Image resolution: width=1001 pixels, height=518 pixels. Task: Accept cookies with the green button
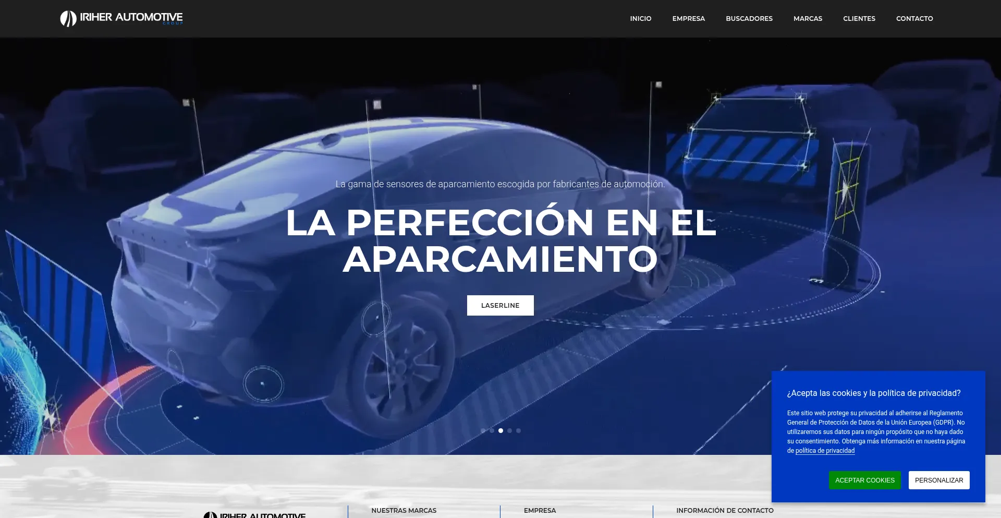click(x=864, y=480)
